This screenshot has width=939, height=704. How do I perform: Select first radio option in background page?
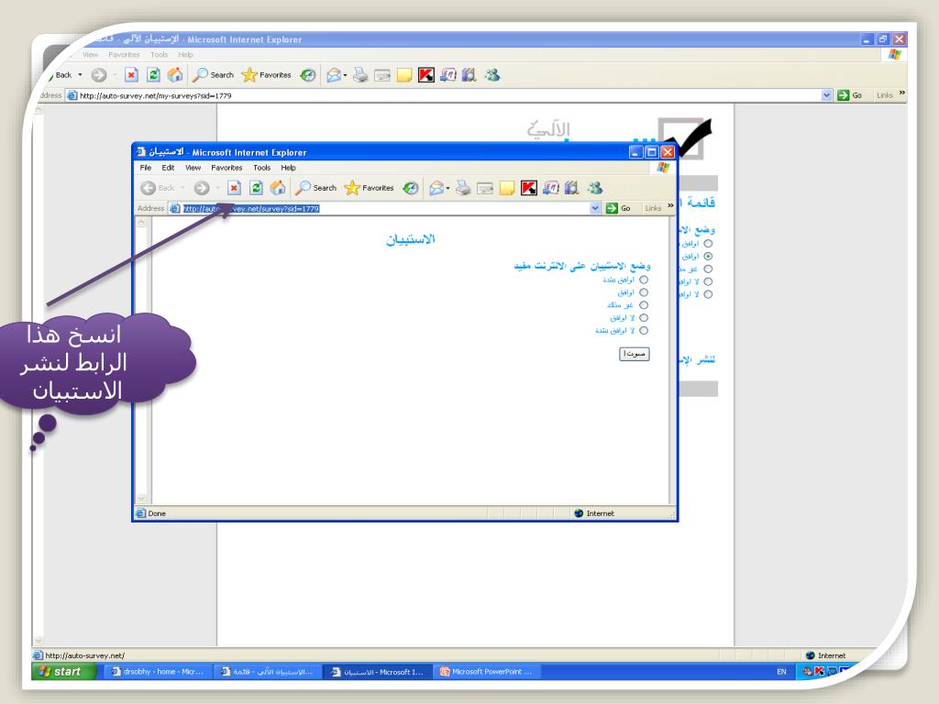click(x=709, y=244)
